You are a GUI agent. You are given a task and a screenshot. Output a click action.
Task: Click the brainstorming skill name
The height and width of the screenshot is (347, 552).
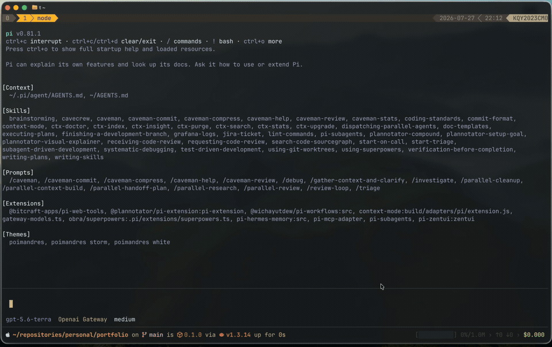pyautogui.click(x=32, y=118)
